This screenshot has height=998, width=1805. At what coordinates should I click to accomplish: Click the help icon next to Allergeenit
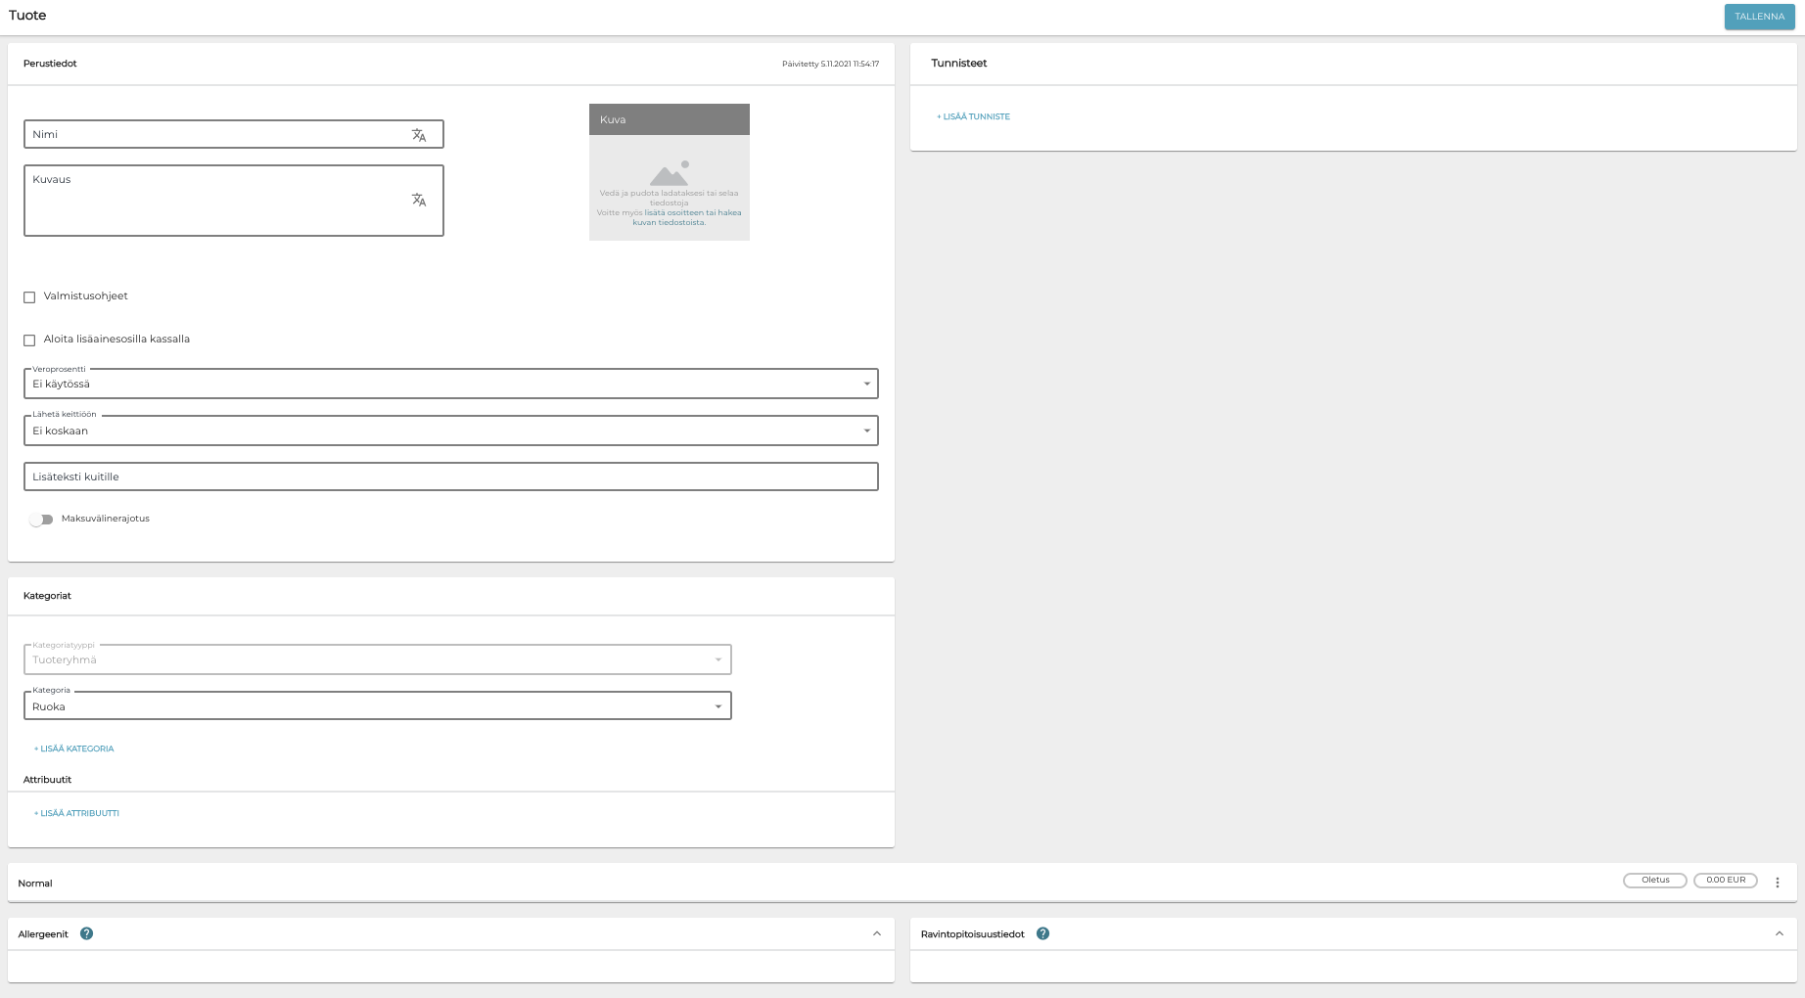(x=87, y=933)
